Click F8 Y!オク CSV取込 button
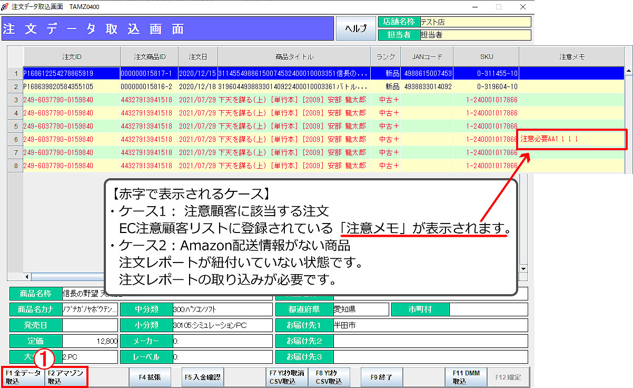Viewport: 633px width, 388px height. point(329,377)
